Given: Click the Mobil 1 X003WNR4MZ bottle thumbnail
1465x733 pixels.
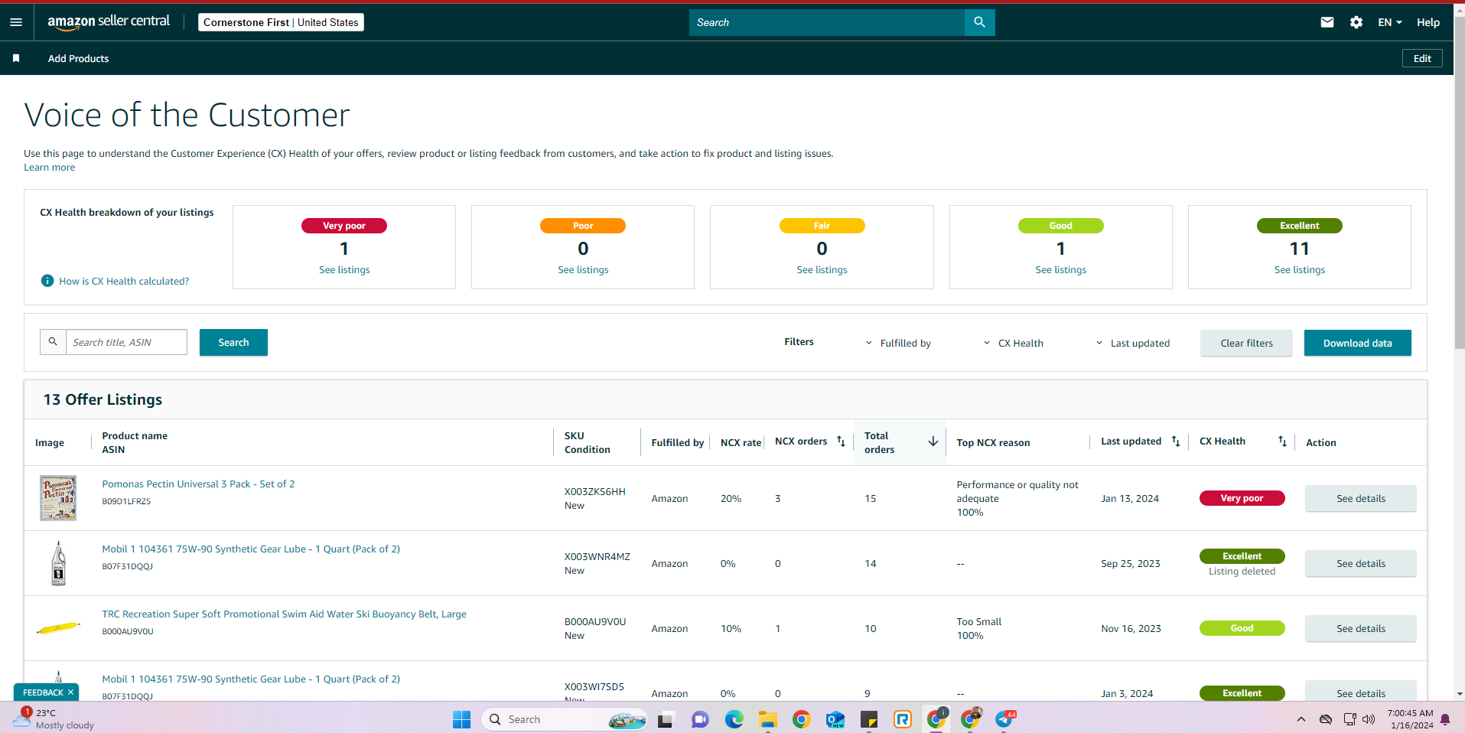Looking at the screenshot, I should (x=58, y=563).
